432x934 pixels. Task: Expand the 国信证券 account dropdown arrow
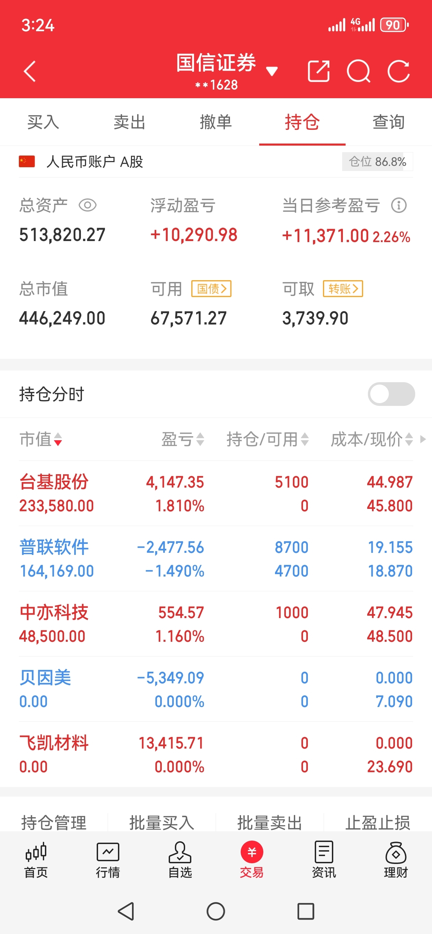(272, 71)
